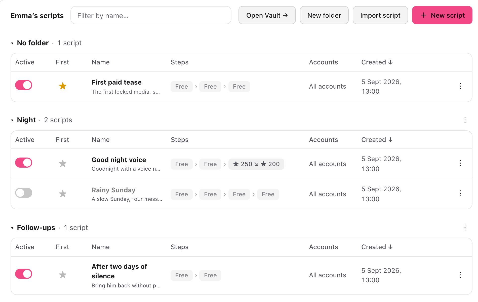
Task: Click 'Bring him back without p...' description
Action: click(126, 286)
